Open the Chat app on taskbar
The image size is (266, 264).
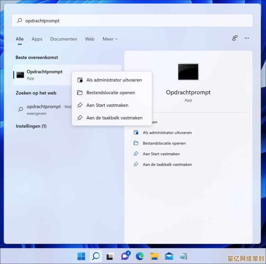125,256
